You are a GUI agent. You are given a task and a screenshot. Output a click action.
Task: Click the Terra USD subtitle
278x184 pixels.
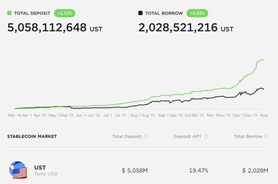46,174
